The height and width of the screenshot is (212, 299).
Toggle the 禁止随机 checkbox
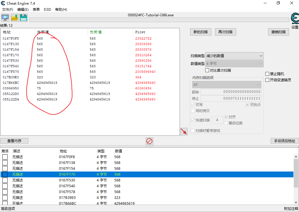(x=267, y=74)
